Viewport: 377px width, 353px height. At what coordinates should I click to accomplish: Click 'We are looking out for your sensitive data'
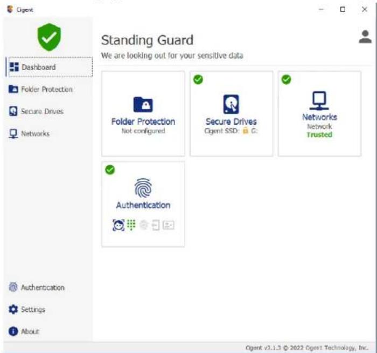point(172,56)
